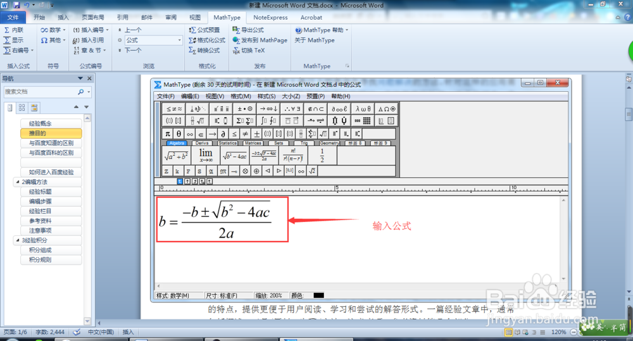Open MathType 编辑(E) menu

pos(190,96)
